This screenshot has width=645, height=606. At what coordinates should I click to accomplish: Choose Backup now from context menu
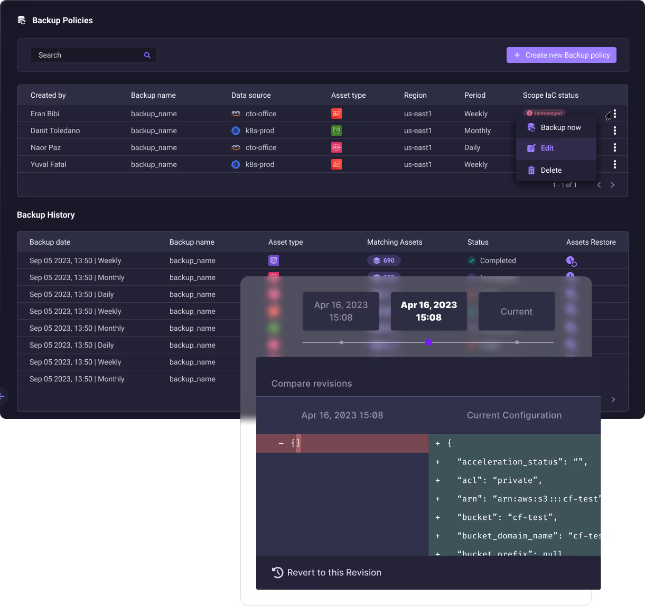(556, 127)
